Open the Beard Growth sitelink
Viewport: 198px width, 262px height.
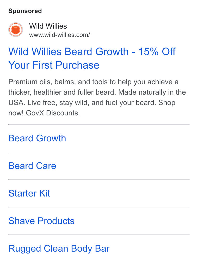[x=37, y=138]
